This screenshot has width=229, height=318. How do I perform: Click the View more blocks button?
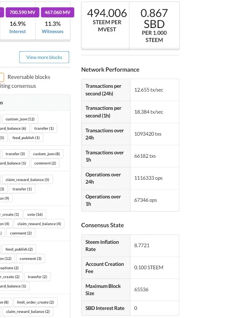point(44,57)
